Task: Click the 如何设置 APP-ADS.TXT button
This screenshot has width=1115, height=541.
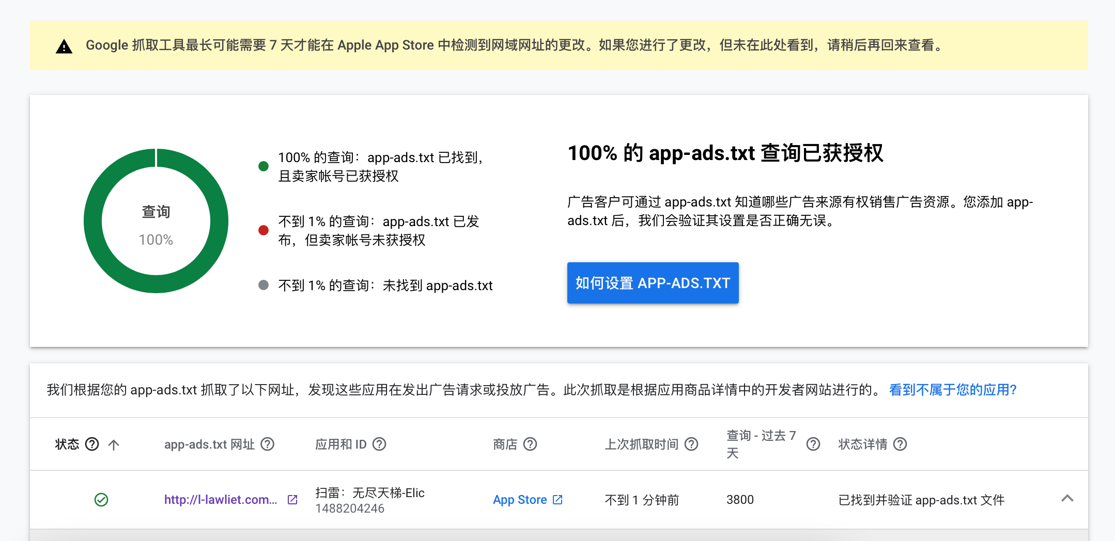Action: (x=653, y=283)
